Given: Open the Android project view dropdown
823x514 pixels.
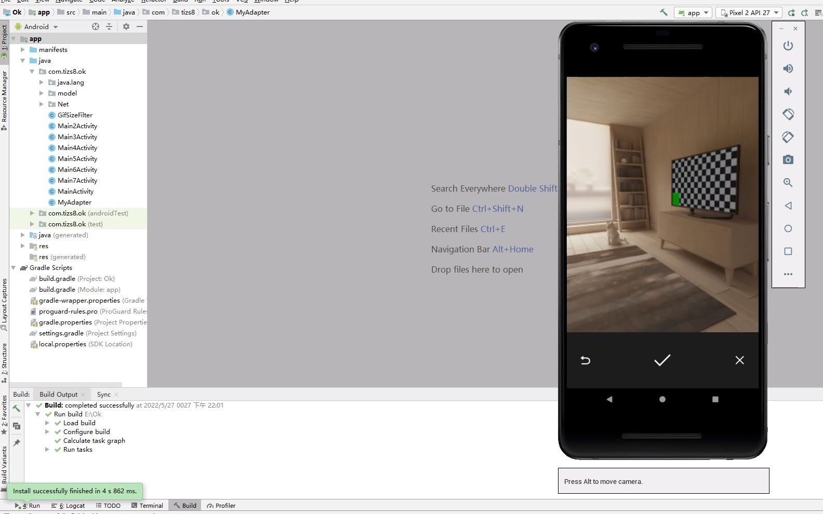Looking at the screenshot, I should (x=36, y=26).
